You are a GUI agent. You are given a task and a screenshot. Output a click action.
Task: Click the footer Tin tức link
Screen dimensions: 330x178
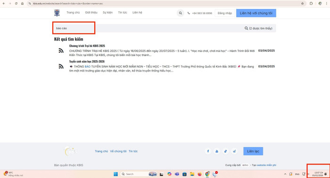click(x=133, y=151)
